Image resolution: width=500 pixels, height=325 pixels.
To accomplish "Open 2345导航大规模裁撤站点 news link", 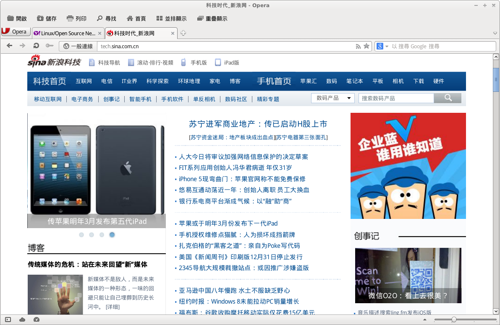I will pyautogui.click(x=243, y=268).
